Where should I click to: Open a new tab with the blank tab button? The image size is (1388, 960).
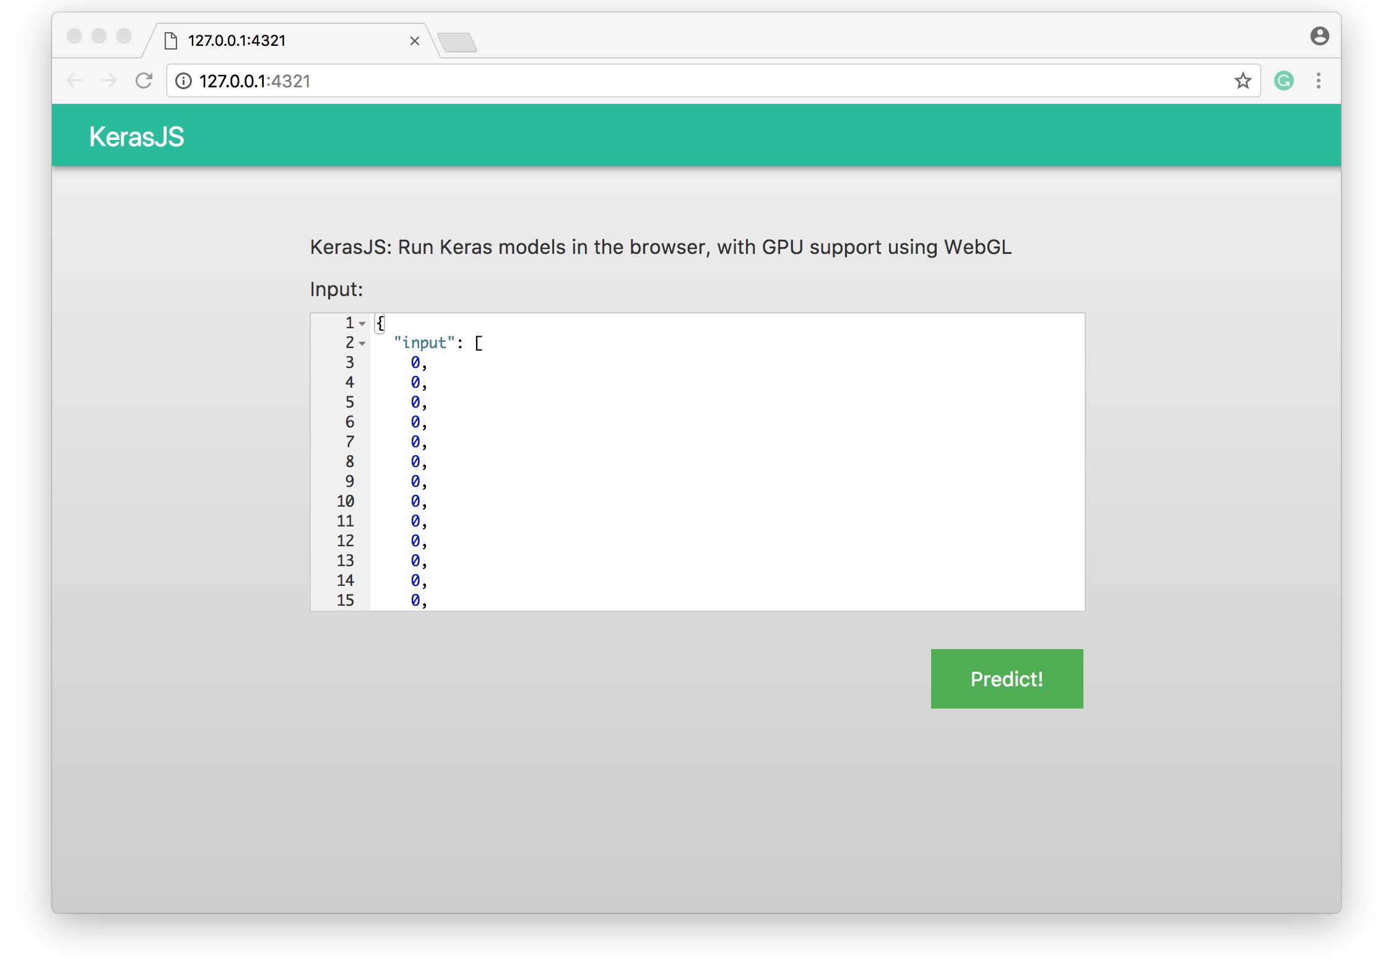[458, 42]
